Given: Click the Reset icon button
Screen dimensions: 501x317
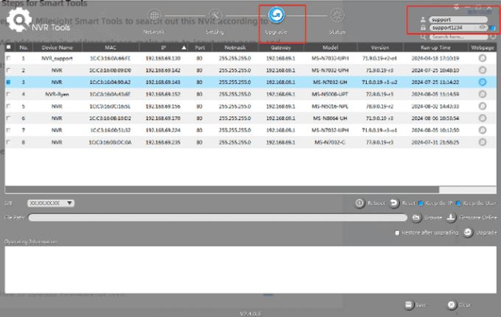Looking at the screenshot, I should point(393,202).
